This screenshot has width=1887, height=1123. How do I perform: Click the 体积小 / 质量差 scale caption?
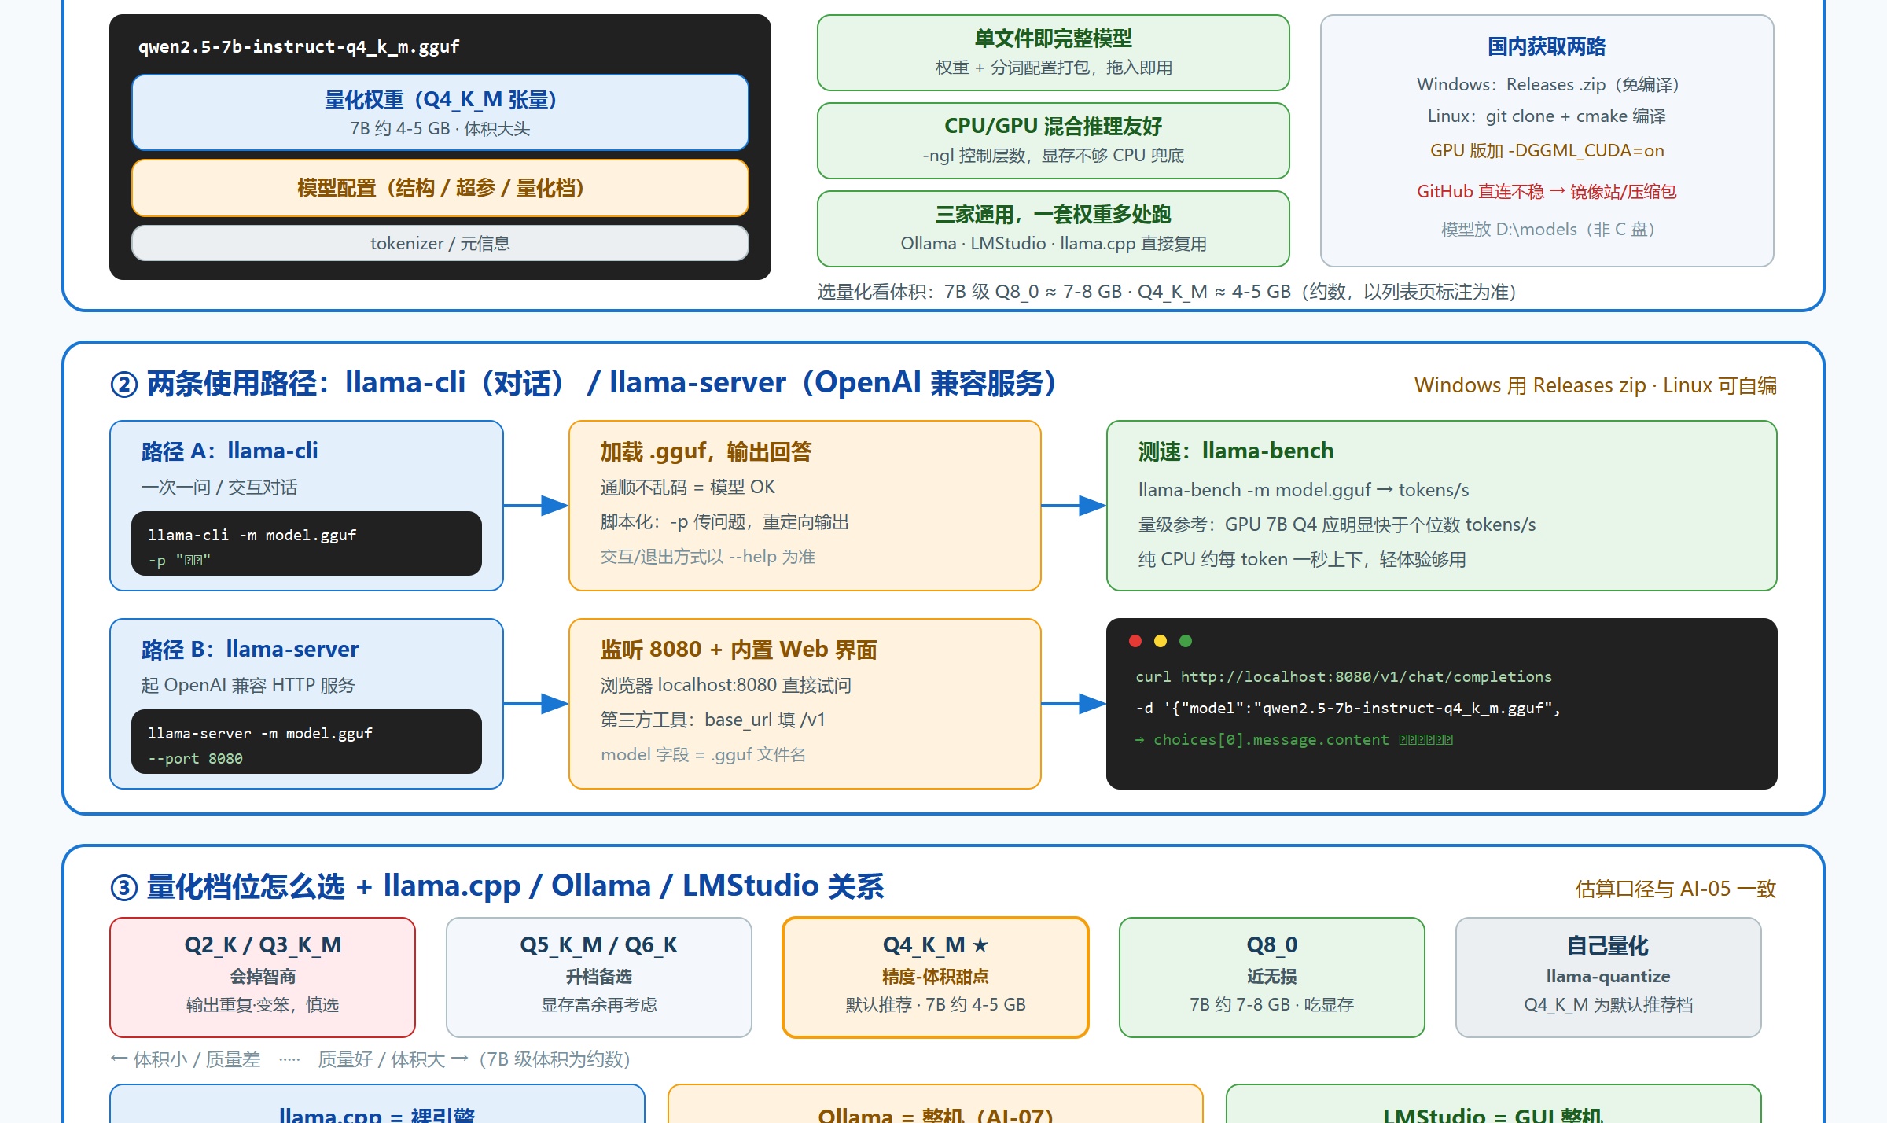pos(370,1059)
